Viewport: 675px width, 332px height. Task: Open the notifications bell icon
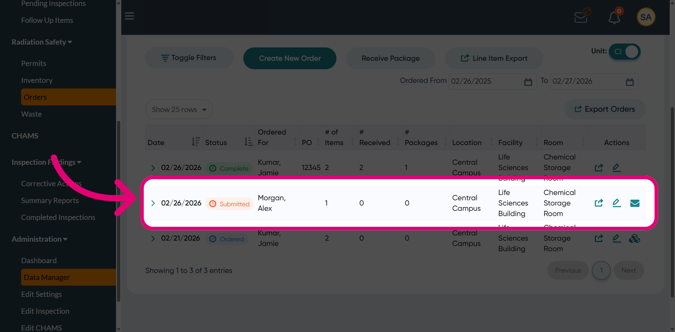click(615, 17)
